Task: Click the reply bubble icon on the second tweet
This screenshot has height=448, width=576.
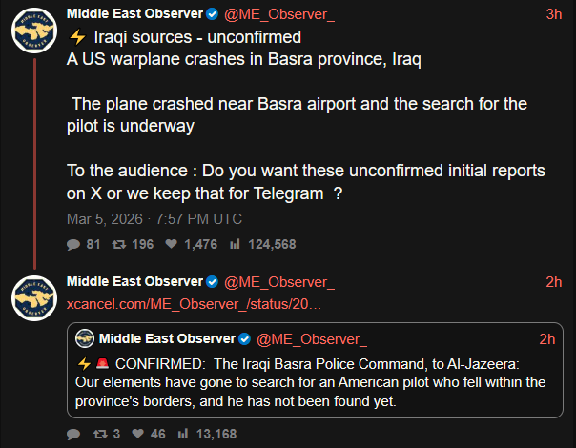Action: (73, 434)
